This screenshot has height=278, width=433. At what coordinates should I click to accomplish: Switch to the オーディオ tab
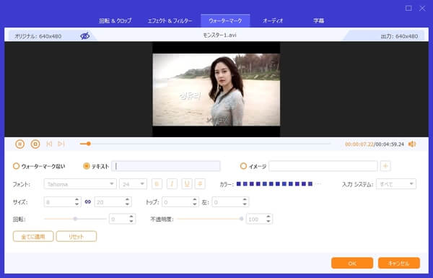click(x=273, y=21)
